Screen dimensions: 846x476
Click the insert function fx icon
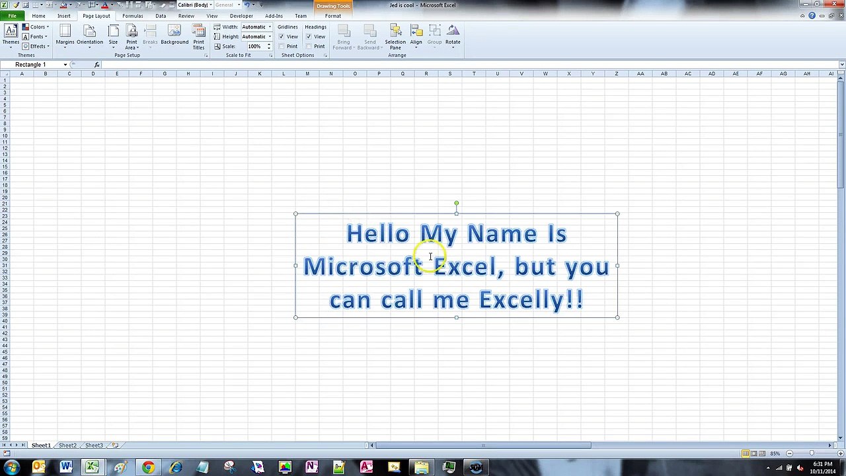point(96,65)
